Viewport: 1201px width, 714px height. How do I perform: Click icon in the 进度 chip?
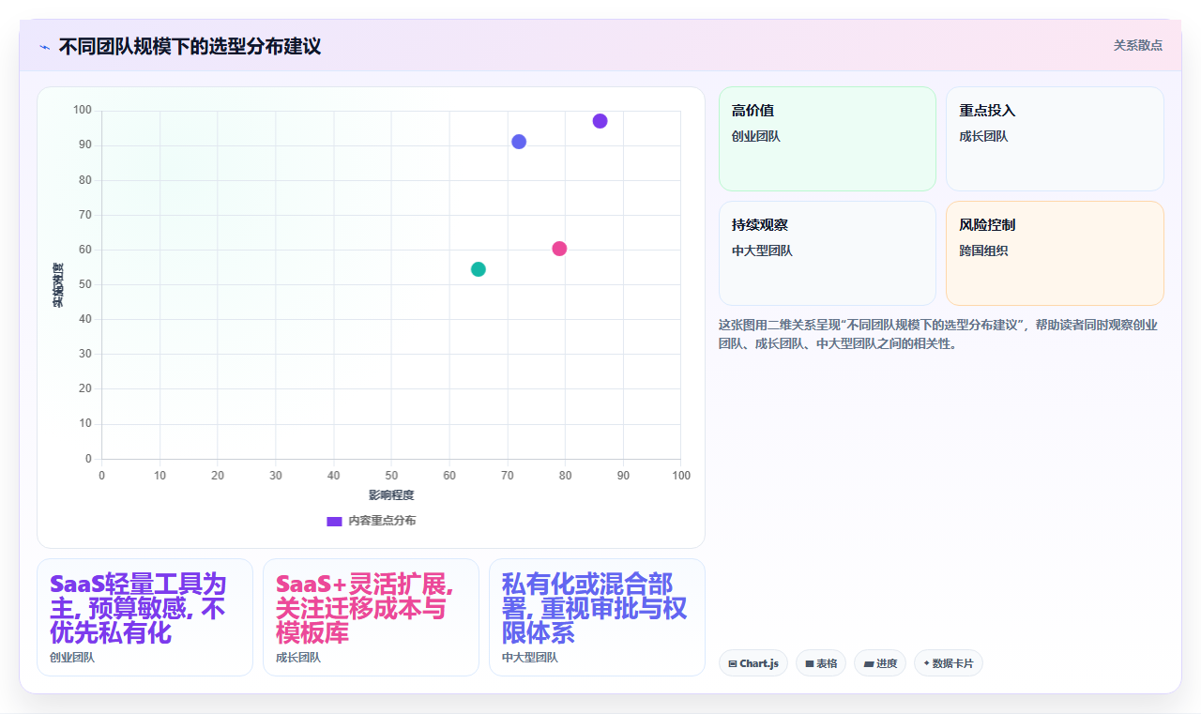click(x=869, y=663)
